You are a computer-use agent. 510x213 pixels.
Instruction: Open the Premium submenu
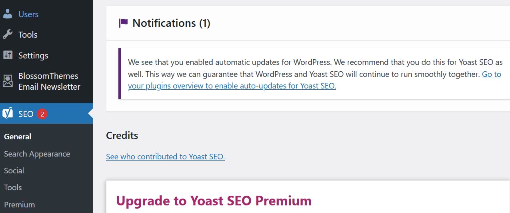(19, 205)
